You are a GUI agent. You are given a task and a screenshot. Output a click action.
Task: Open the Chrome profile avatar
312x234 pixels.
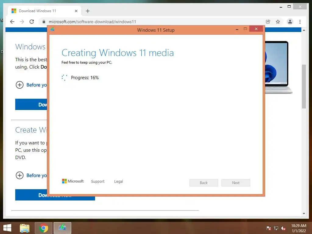pyautogui.click(x=290, y=22)
